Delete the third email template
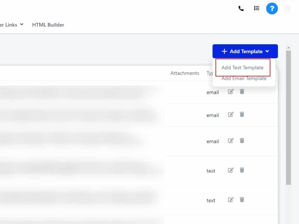The width and height of the screenshot is (299, 224). pyautogui.click(x=242, y=141)
